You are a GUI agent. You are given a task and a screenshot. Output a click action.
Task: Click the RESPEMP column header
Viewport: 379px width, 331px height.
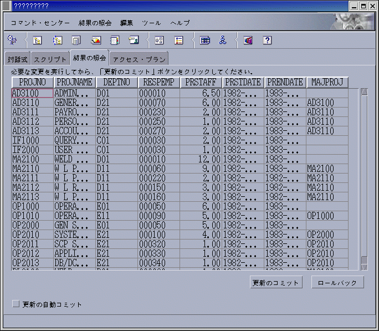[x=158, y=82]
